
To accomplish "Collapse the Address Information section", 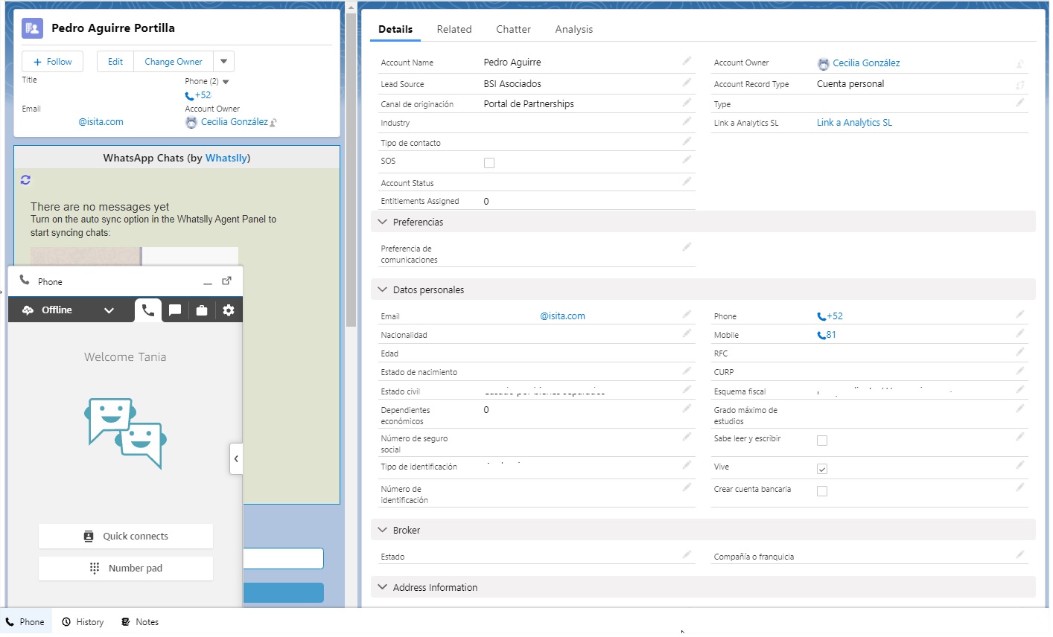I will (x=383, y=587).
